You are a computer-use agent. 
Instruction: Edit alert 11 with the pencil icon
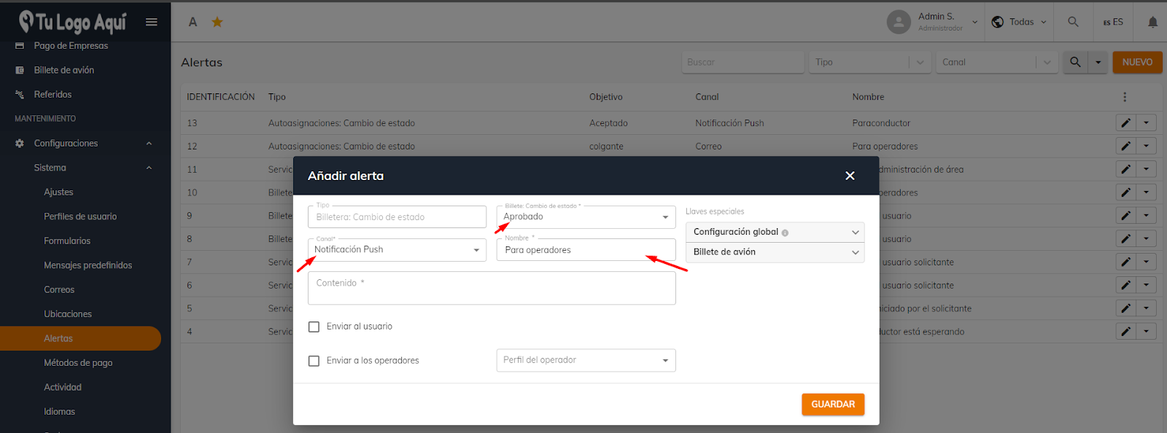point(1125,169)
